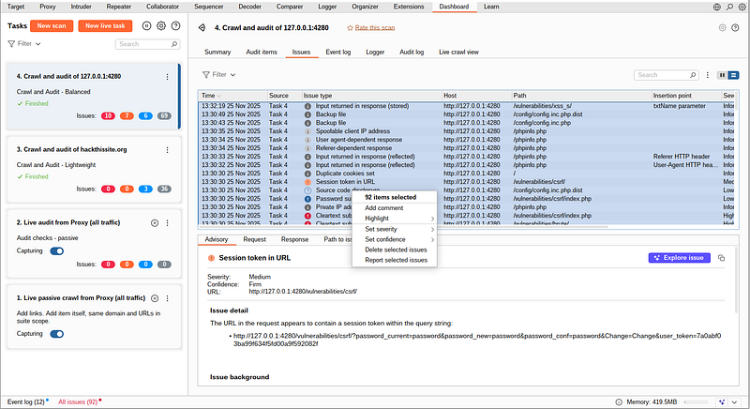
Task: Click the New scan button
Action: [x=52, y=26]
